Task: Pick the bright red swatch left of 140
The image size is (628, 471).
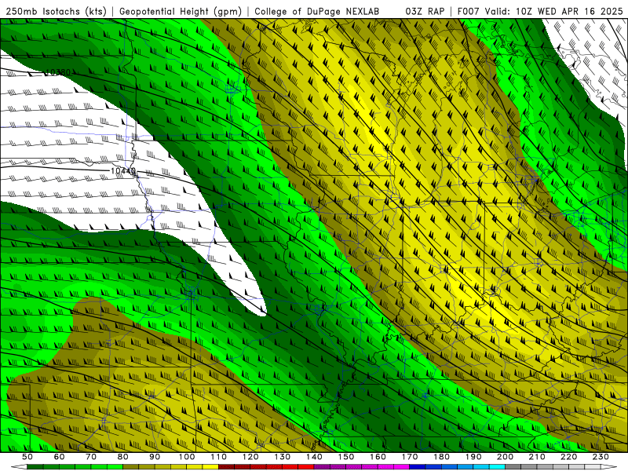Action: (x=306, y=466)
